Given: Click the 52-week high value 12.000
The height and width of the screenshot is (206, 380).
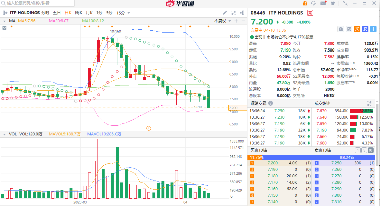Looking at the screenshot, I should (328, 76).
